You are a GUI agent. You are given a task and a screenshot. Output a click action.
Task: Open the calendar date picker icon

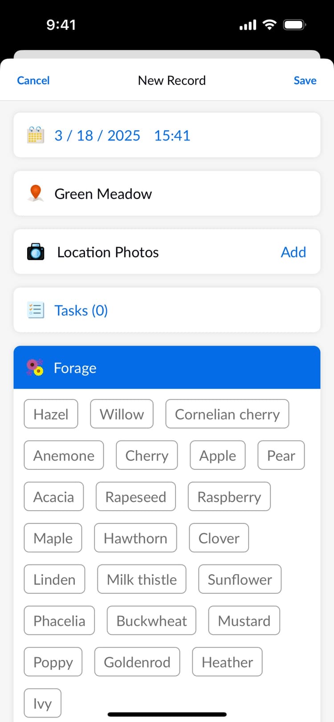click(36, 135)
